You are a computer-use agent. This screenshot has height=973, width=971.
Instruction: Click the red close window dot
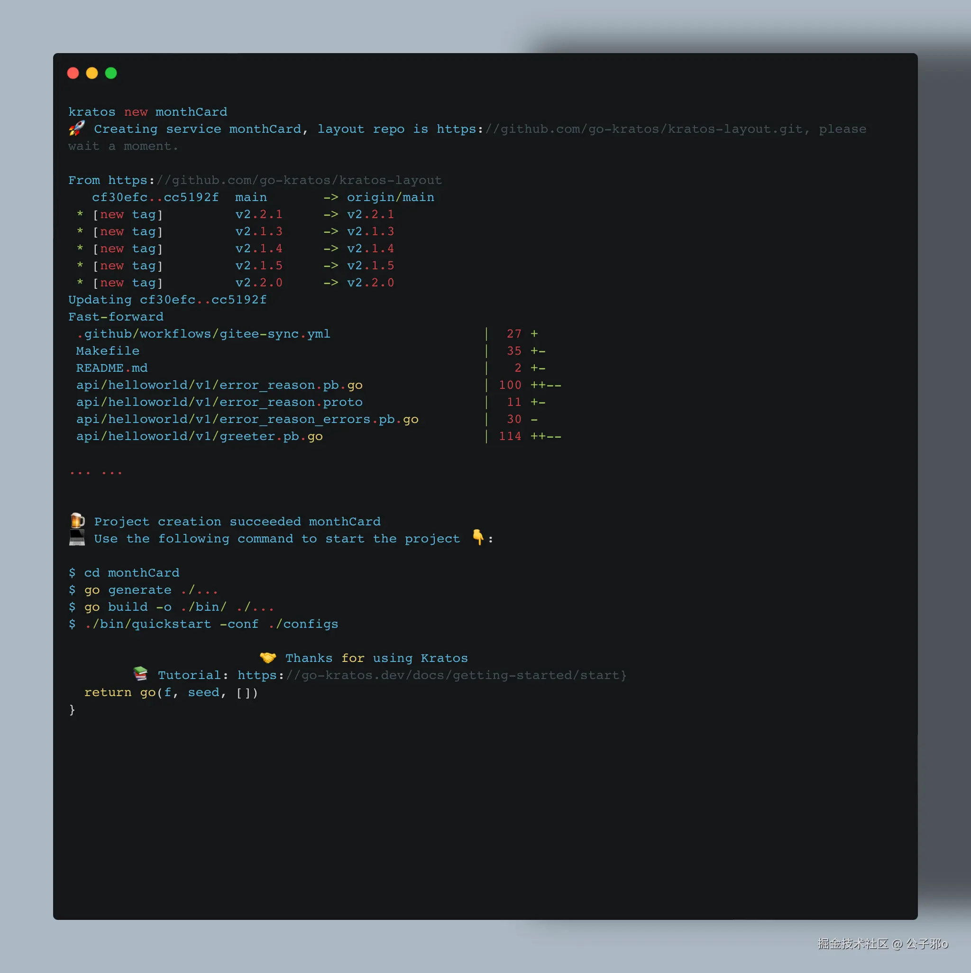(x=73, y=73)
